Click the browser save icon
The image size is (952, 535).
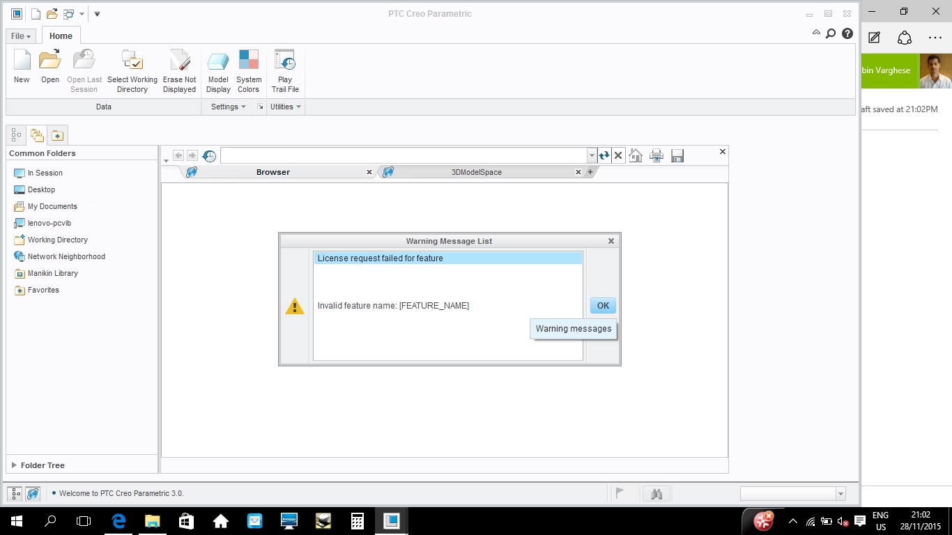[x=677, y=156]
